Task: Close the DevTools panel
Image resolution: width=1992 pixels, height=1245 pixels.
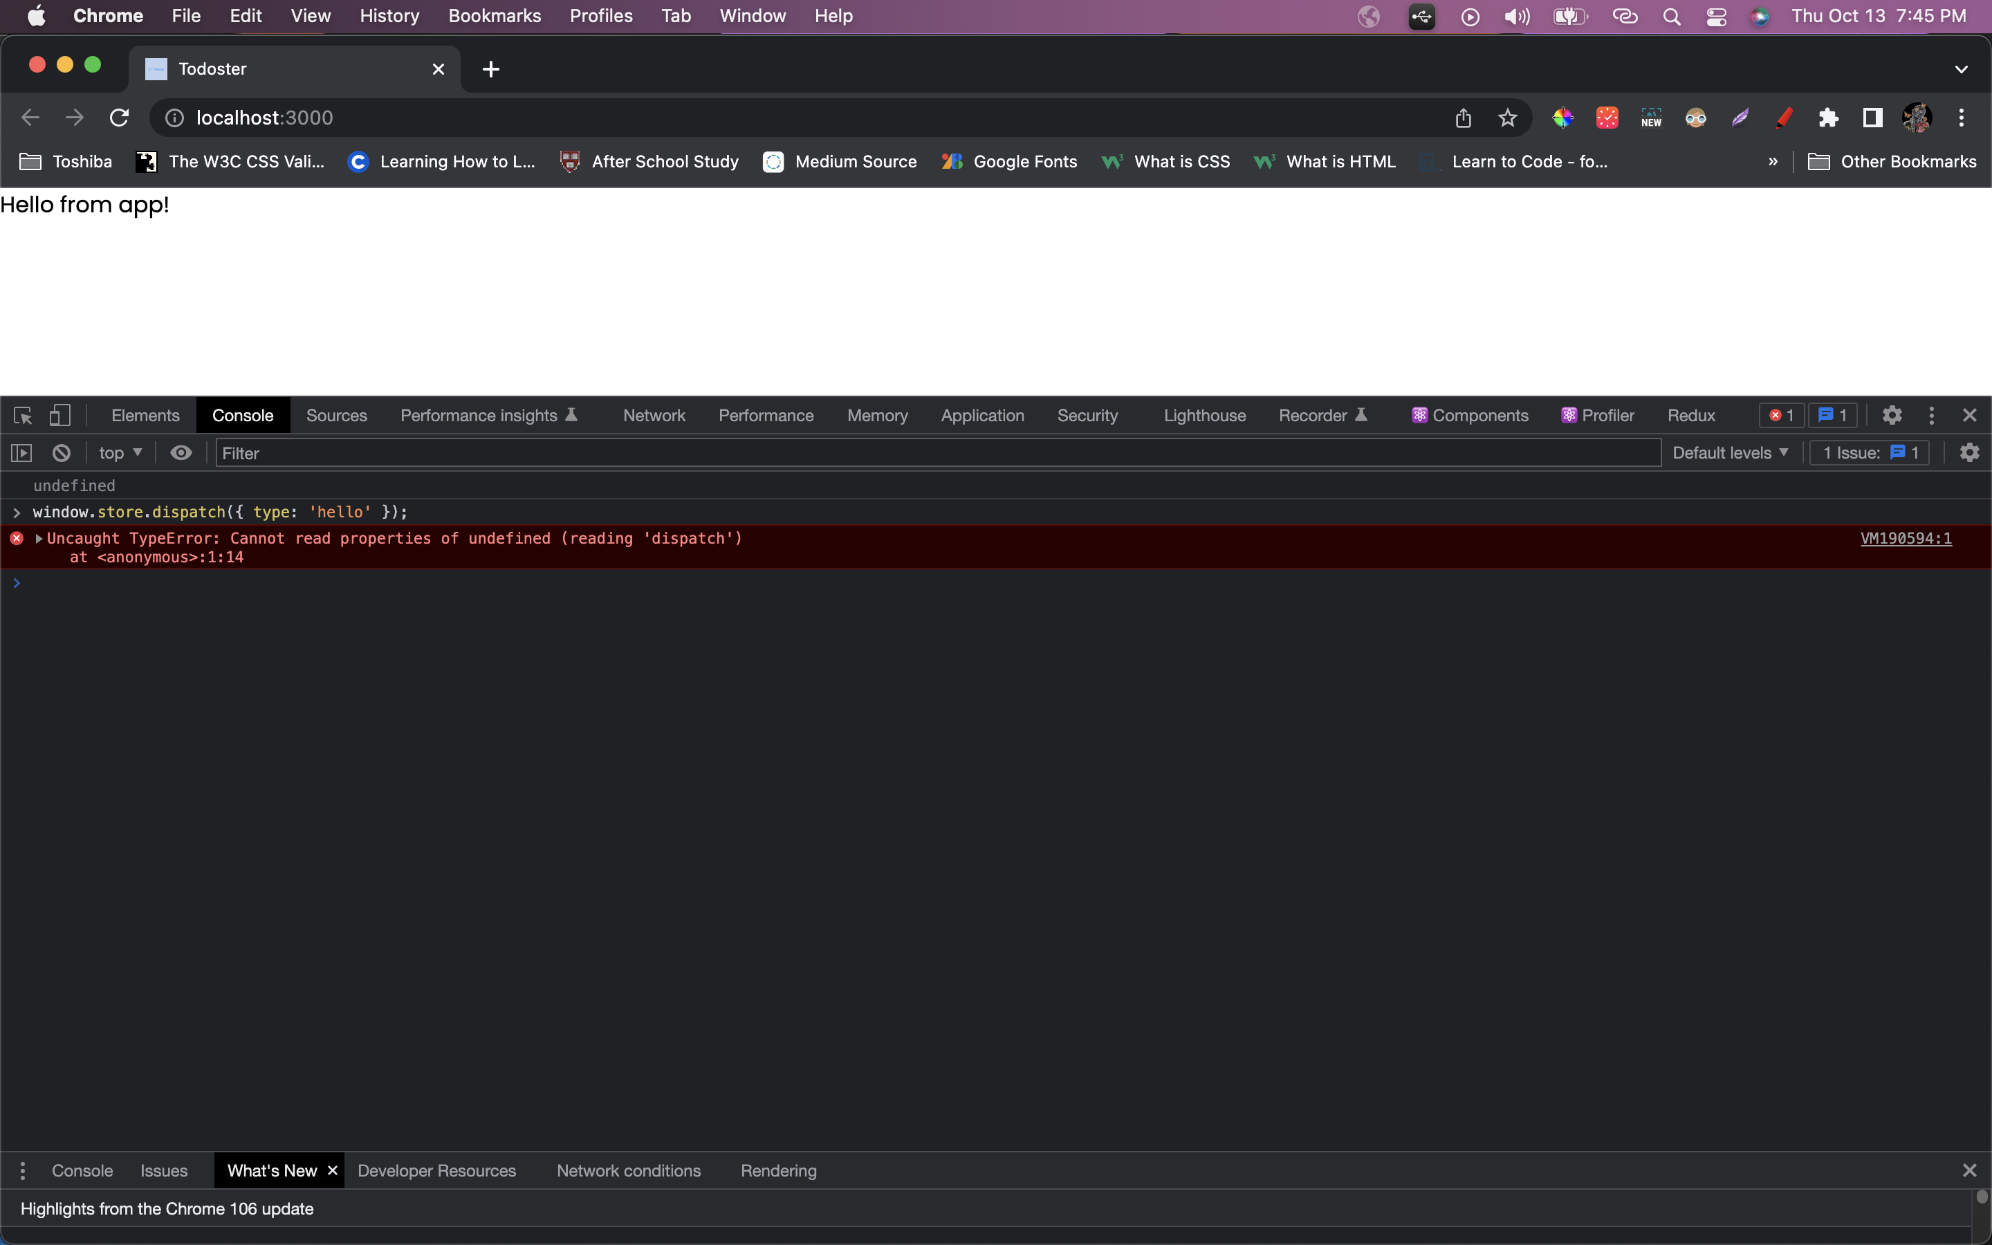Action: coord(1969,415)
